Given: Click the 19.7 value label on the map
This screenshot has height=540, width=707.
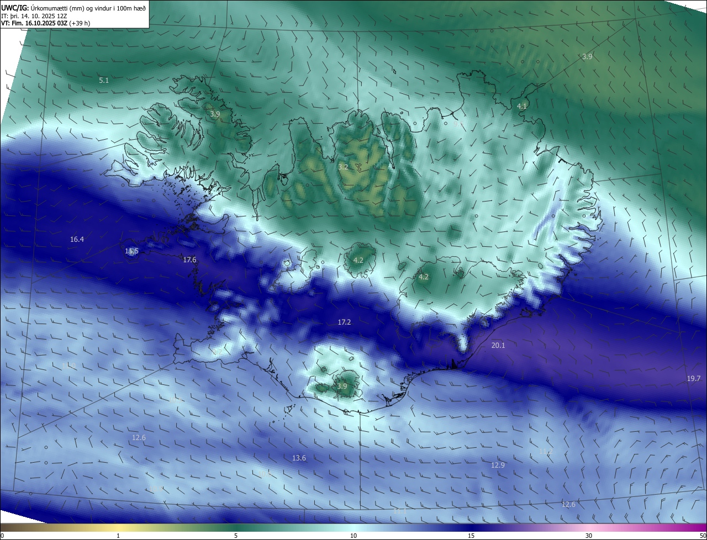Looking at the screenshot, I should 694,379.
